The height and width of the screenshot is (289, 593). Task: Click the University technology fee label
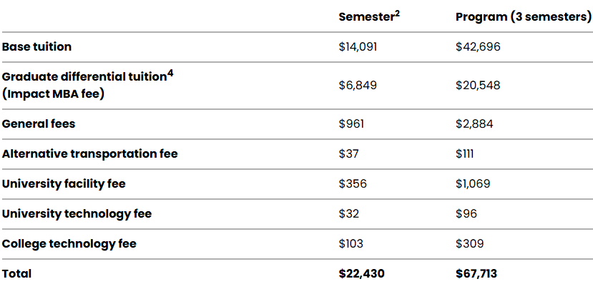tap(77, 213)
